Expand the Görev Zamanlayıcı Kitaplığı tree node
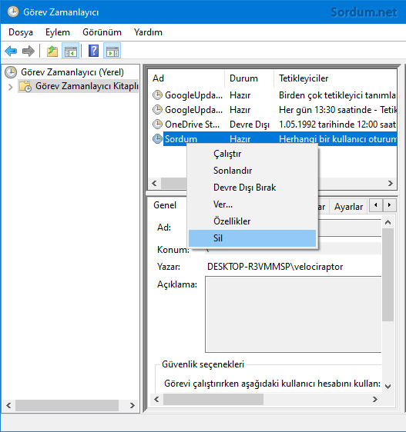 pos(11,87)
